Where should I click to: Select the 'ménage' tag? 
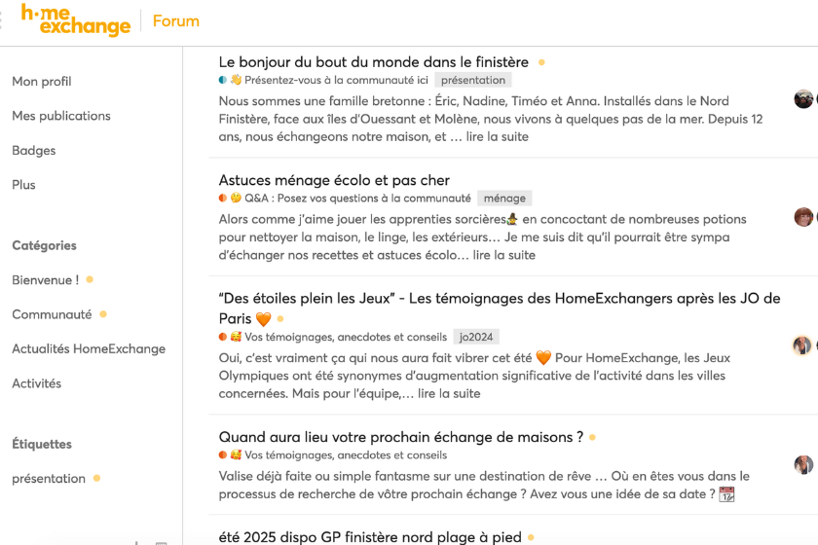point(504,199)
